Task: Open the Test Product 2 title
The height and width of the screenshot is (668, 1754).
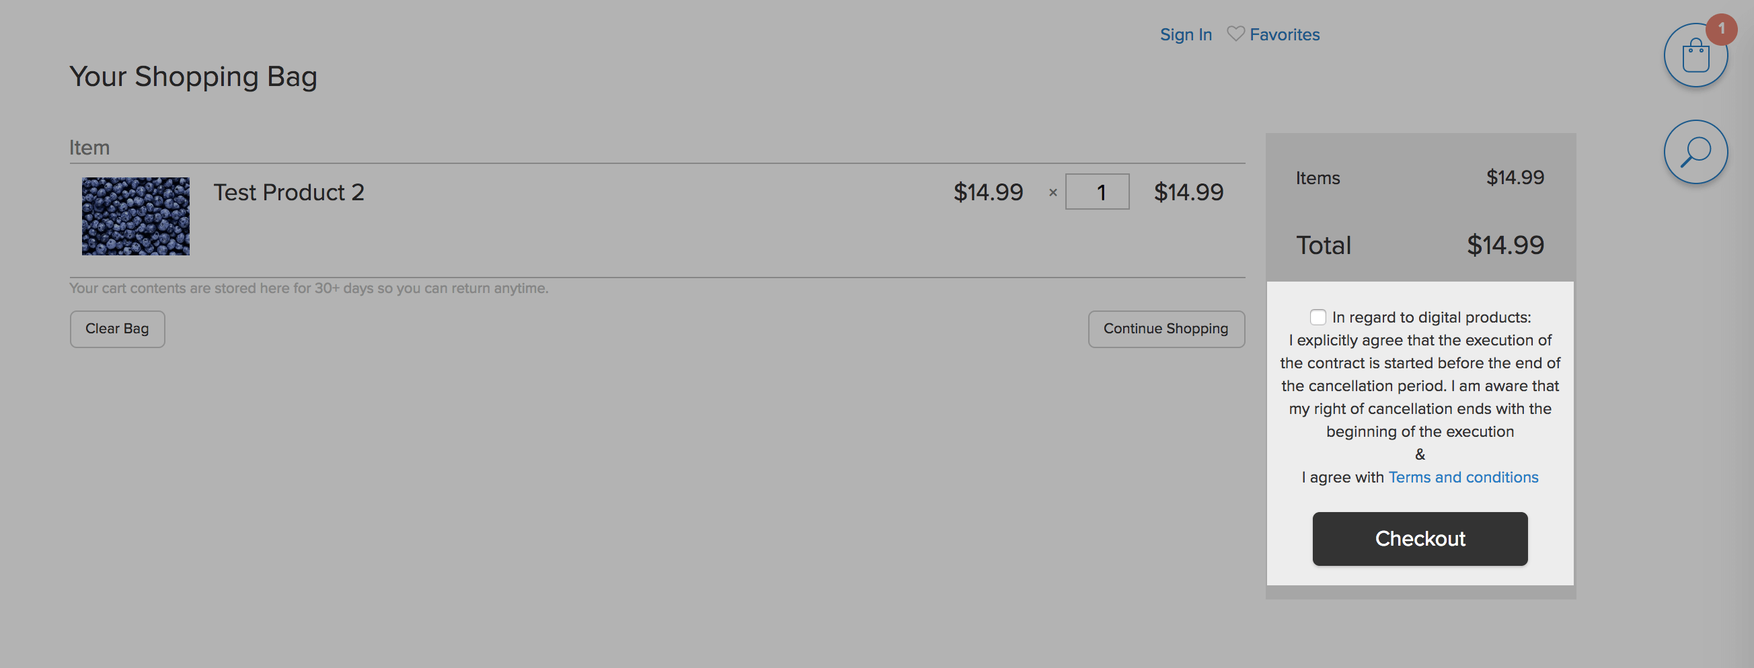Action: point(289,192)
